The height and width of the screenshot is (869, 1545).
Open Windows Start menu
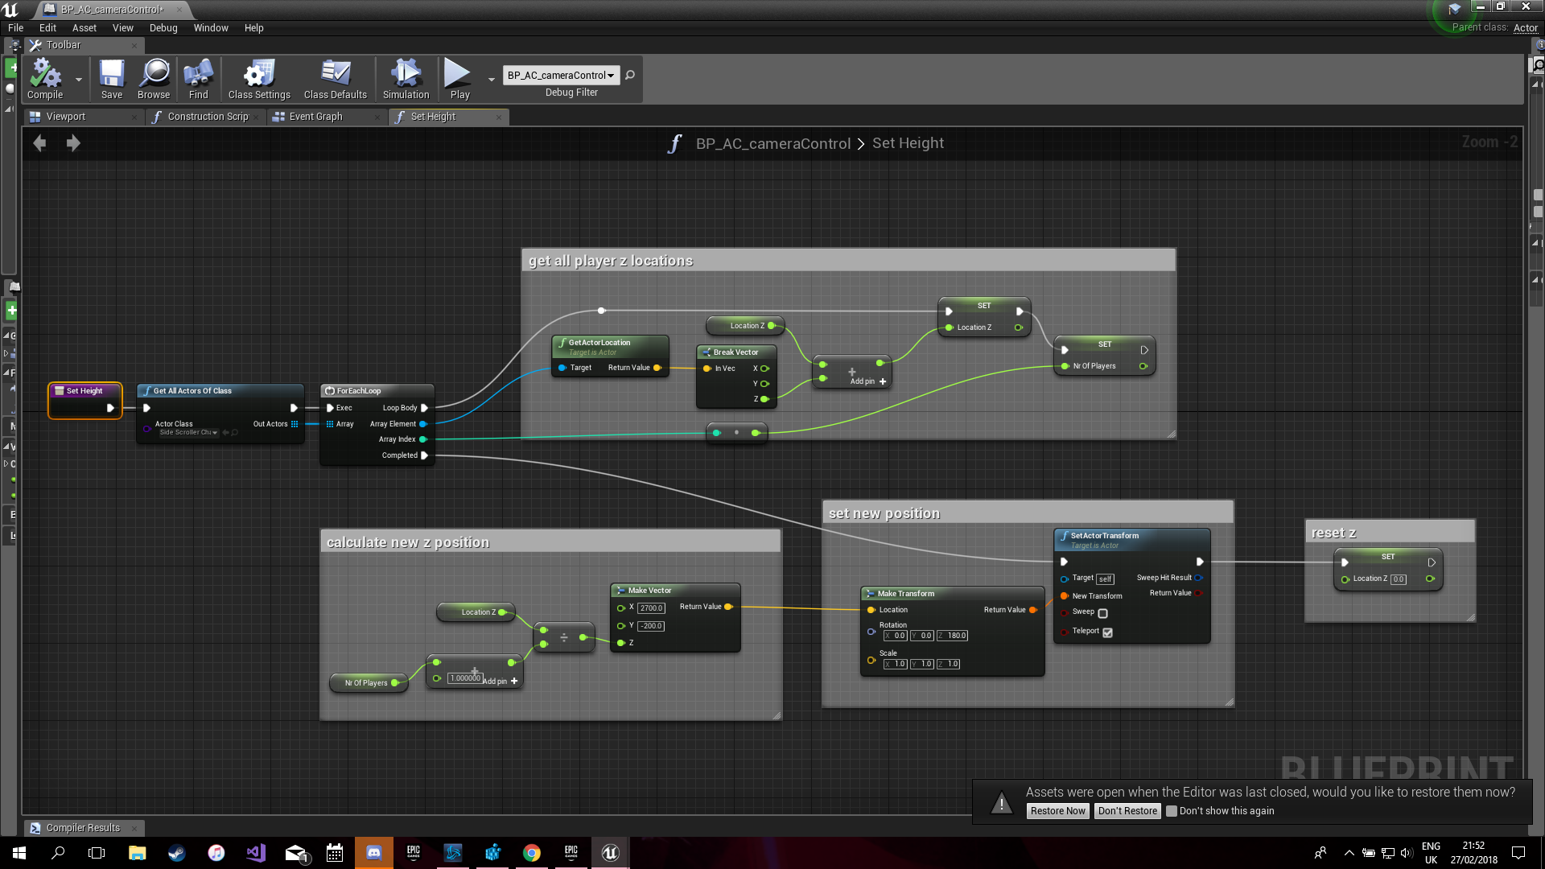(19, 853)
